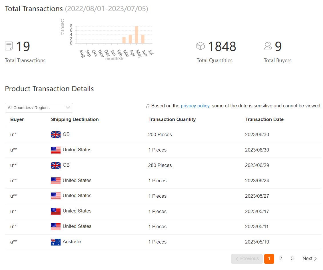Click the Transaction Quantity column header
This screenshot has width=323, height=270.
(x=172, y=120)
